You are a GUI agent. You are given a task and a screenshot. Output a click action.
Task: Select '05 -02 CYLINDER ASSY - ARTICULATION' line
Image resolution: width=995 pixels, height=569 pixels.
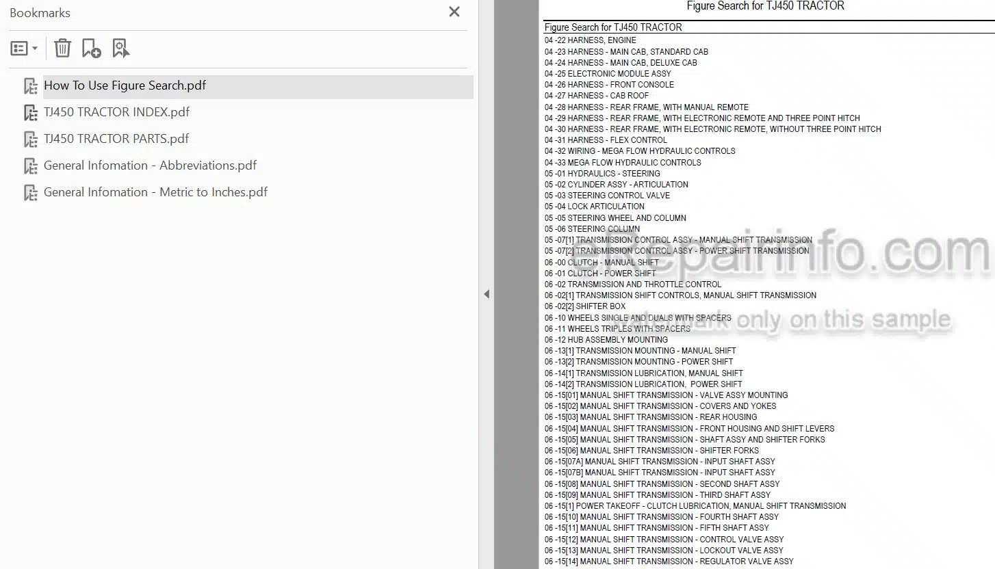click(x=617, y=184)
